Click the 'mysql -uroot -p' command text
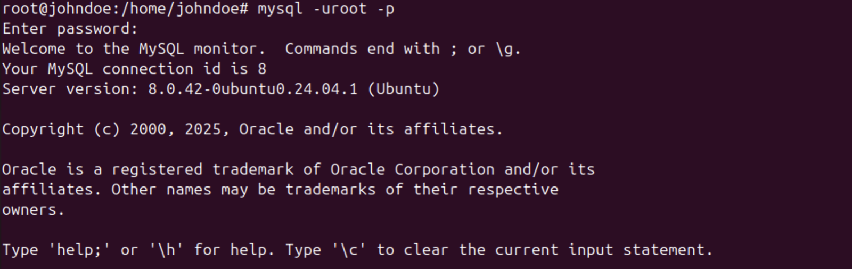Viewport: 852px width, 269px height. pos(326,9)
